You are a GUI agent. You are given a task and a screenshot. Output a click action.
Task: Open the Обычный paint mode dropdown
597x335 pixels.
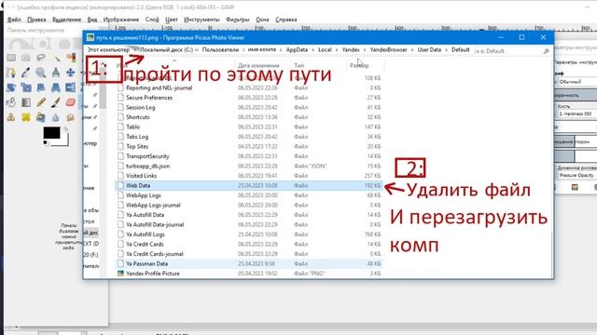click(x=576, y=82)
